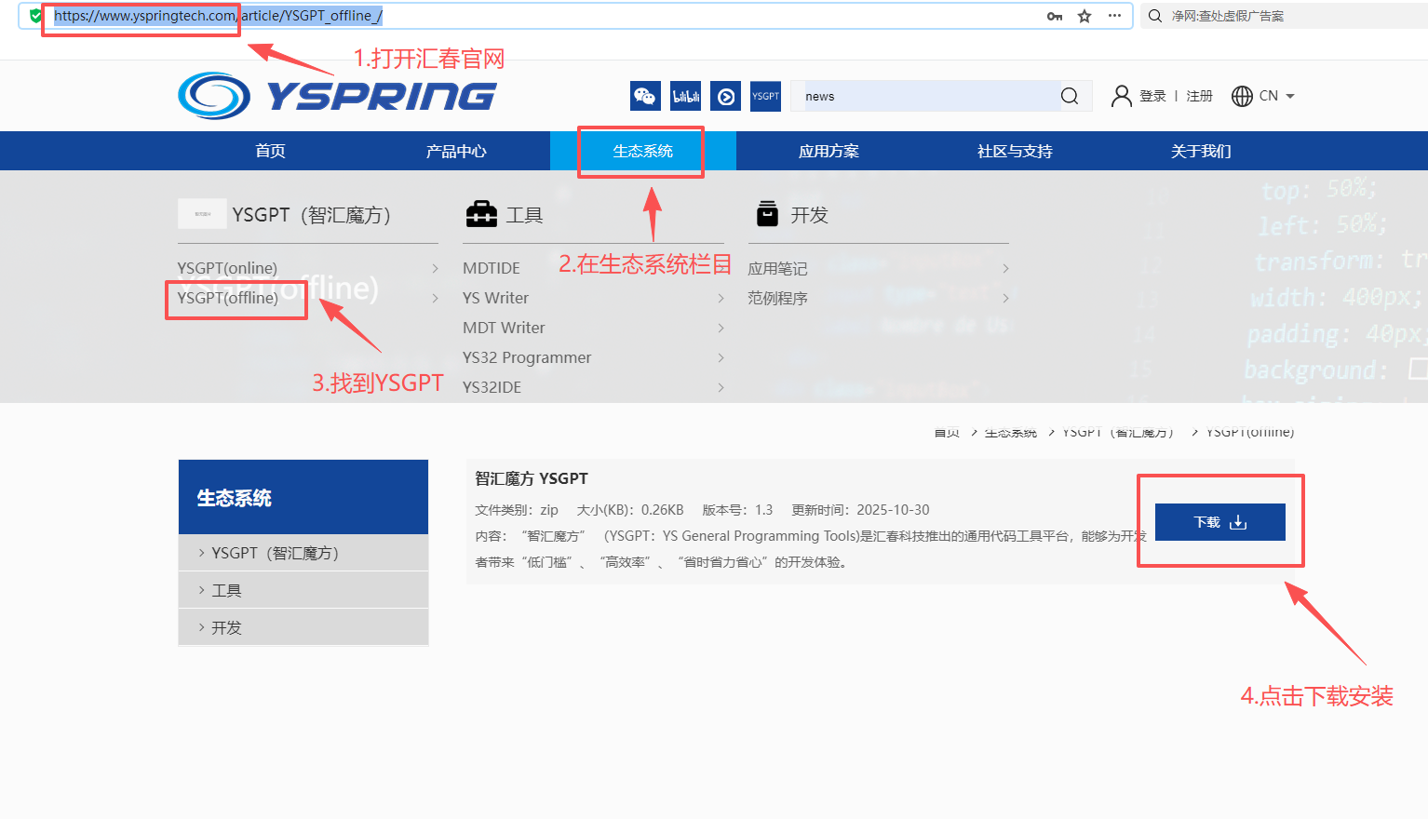Click the globe language icon
Image resolution: width=1428 pixels, height=819 pixels.
1242,96
